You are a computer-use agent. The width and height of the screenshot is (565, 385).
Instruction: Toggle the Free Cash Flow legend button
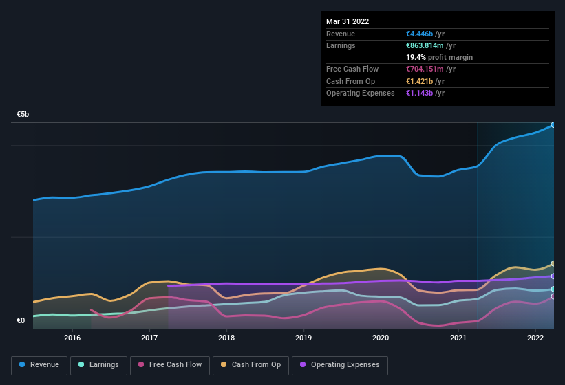(170, 365)
